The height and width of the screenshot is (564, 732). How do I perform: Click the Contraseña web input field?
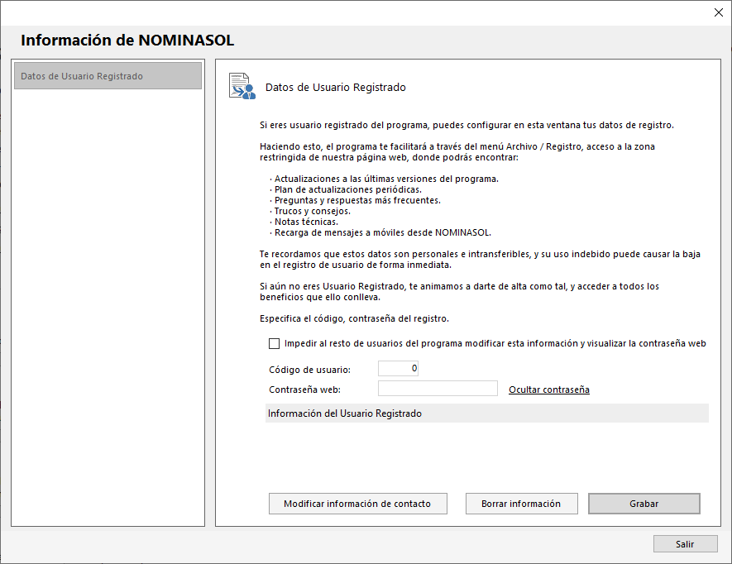click(x=438, y=389)
